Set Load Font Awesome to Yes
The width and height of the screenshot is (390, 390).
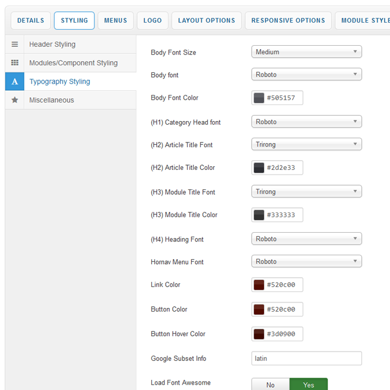click(308, 385)
